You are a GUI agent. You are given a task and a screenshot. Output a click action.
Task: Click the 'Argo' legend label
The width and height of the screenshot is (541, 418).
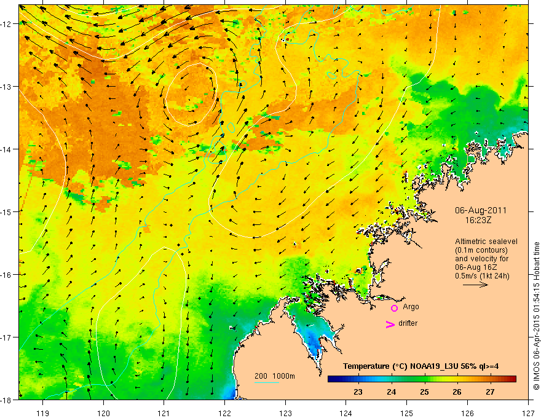(411, 307)
